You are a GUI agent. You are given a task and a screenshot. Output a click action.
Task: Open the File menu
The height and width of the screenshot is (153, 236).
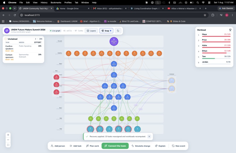pos(21,3)
